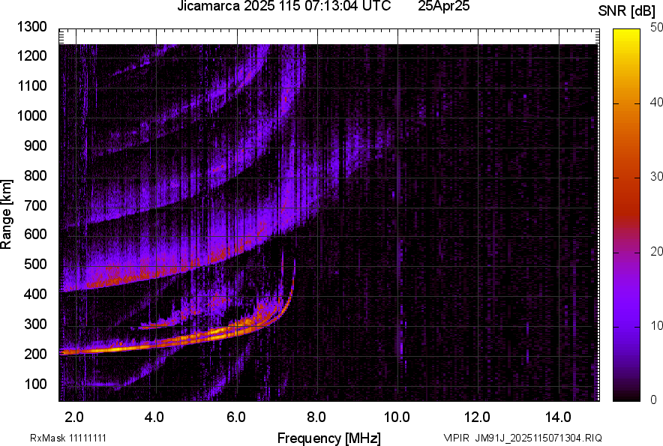Click the title text 'Jicamarca 2025 115 07:13:04 UTC'
Viewport: 663px width, 446px height.
coord(284,6)
